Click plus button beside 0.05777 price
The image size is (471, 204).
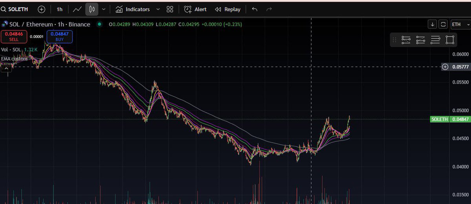pyautogui.click(x=445, y=67)
